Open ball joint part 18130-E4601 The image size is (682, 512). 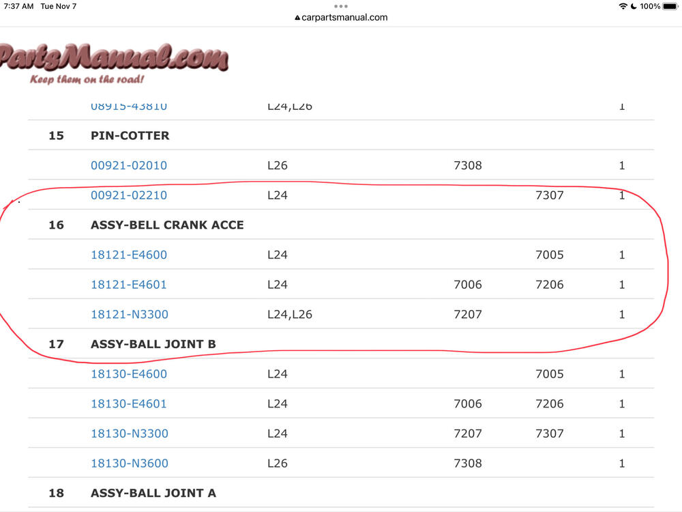pos(129,403)
